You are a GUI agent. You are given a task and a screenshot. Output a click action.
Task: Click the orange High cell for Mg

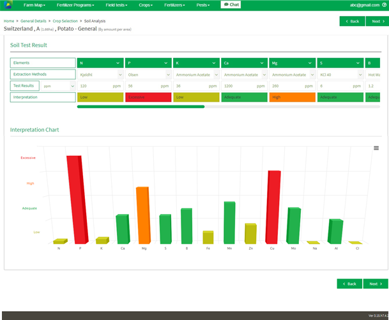click(293, 97)
